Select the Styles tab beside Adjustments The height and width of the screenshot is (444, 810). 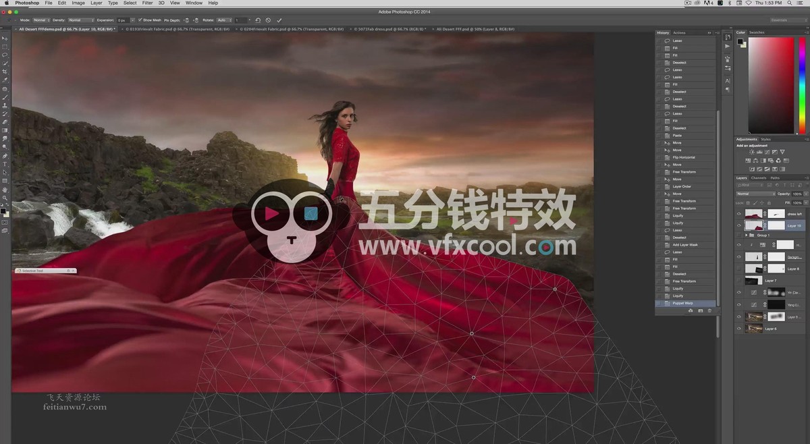(x=765, y=139)
